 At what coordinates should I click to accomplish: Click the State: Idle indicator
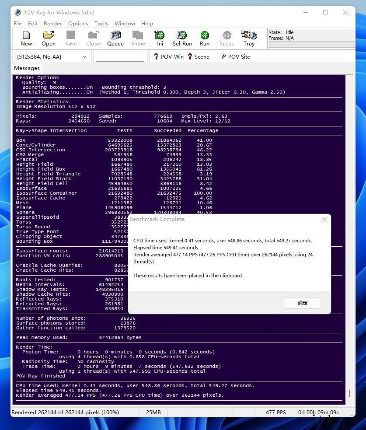click(281, 32)
